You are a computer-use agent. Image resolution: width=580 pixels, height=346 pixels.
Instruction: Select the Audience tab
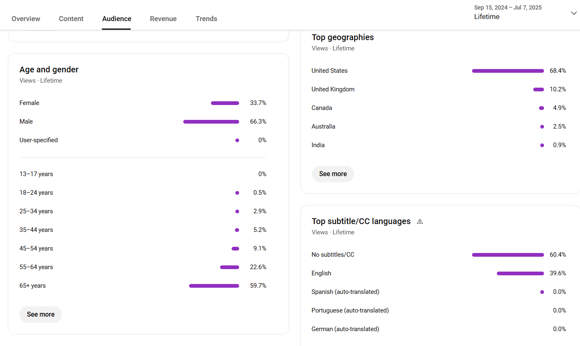click(117, 19)
